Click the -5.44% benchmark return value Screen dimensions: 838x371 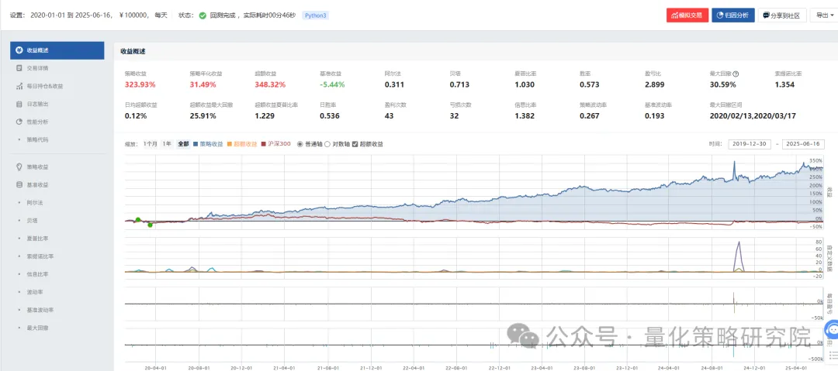pyautogui.click(x=332, y=84)
